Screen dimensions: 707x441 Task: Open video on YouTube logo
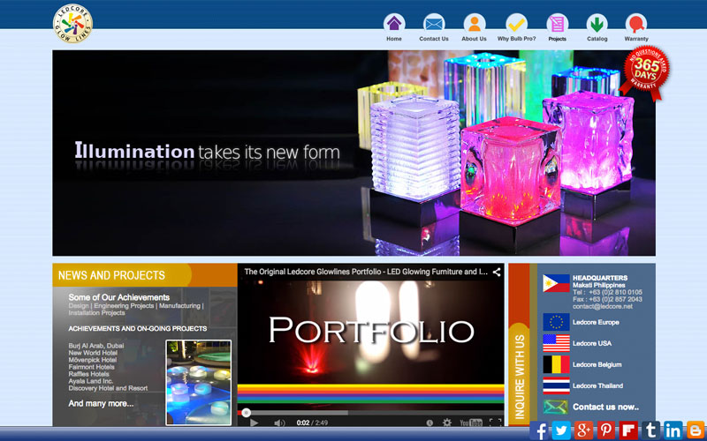point(471,422)
